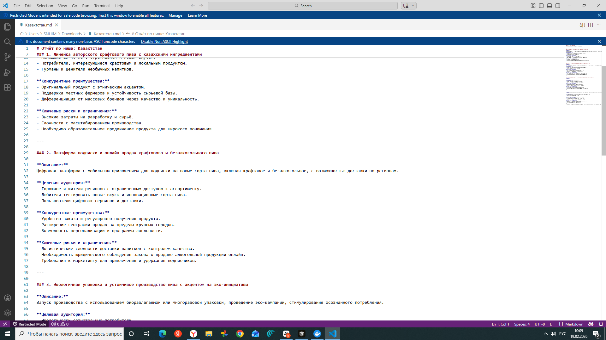Expand the Казахстан.md breadcrumb segment

[107, 34]
